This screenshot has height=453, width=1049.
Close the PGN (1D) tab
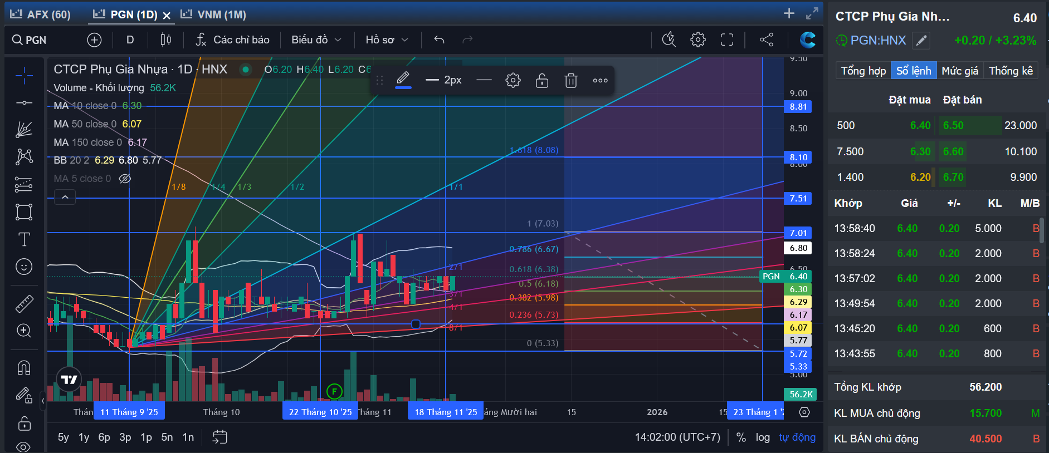coord(167,16)
